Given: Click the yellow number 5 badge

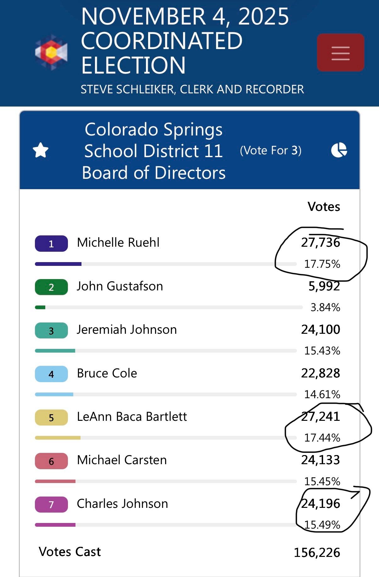Looking at the screenshot, I should (x=51, y=418).
